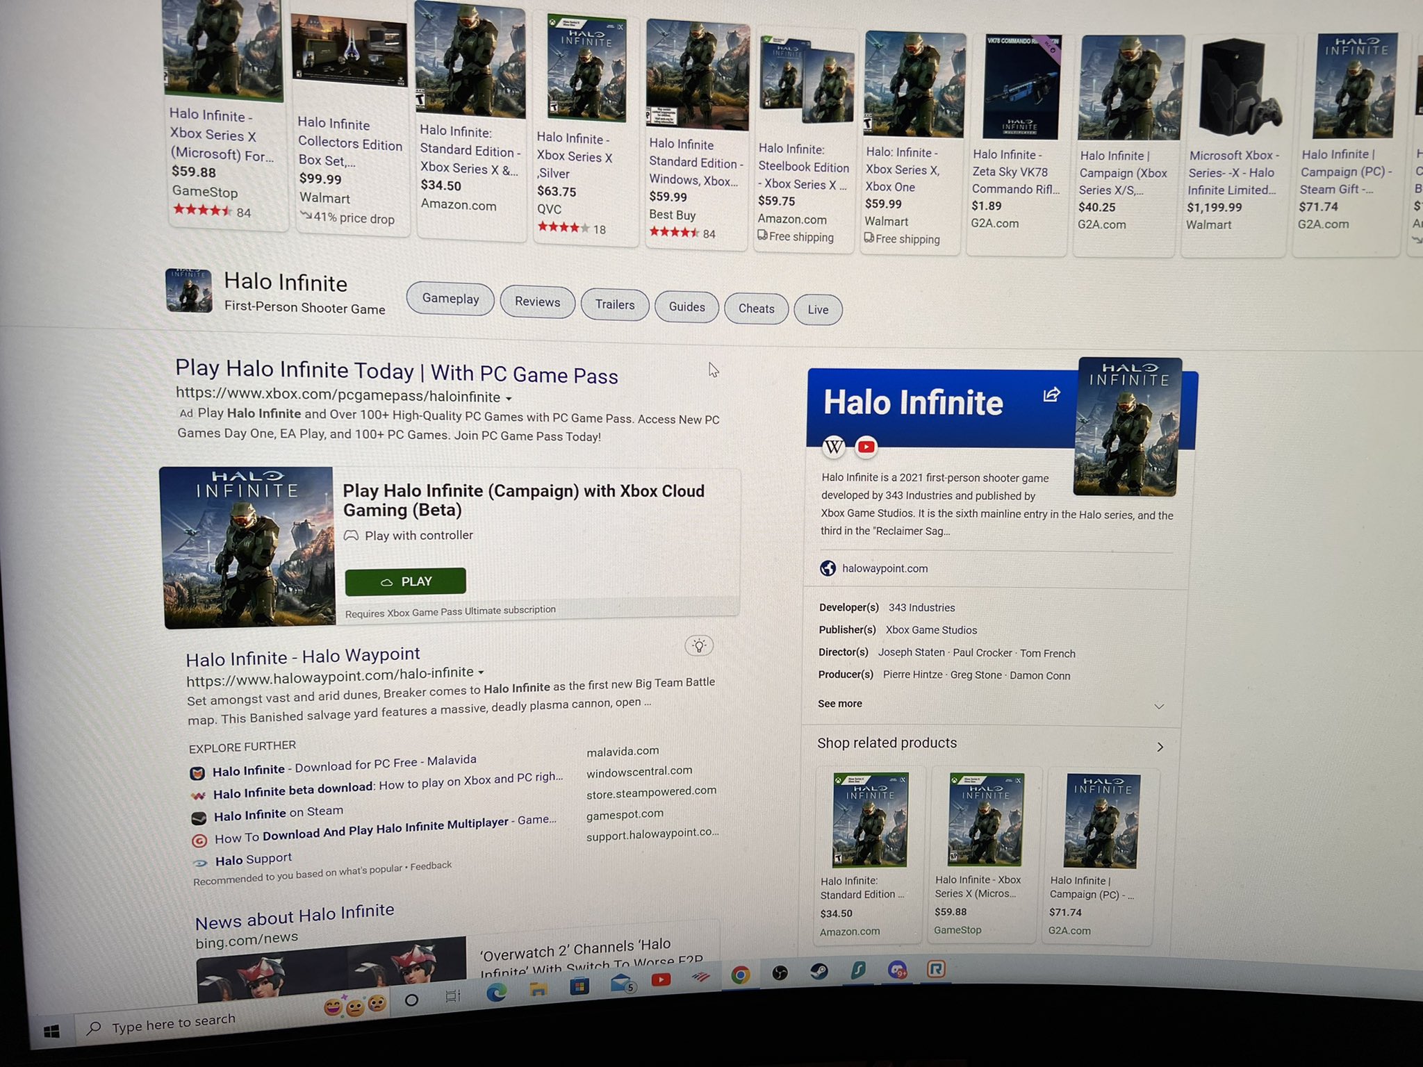Open the Overwatch 2 news article headline
1423x1067 pixels.
pyautogui.click(x=591, y=957)
